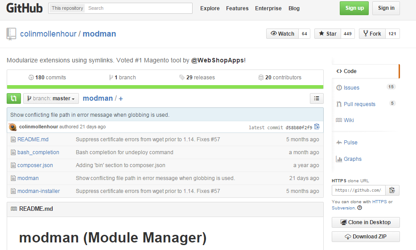Click the This repository search scope selector
Viewport: 416px width, 250px height.
pos(67,8)
